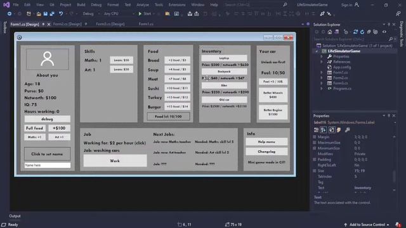Click the Undo arrow icon
This screenshot has height=228, width=406.
[x=61, y=13]
